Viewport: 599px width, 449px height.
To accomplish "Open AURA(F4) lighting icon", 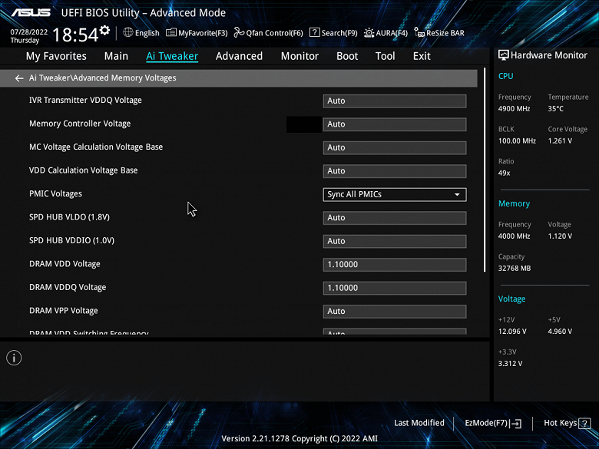I will pos(369,33).
